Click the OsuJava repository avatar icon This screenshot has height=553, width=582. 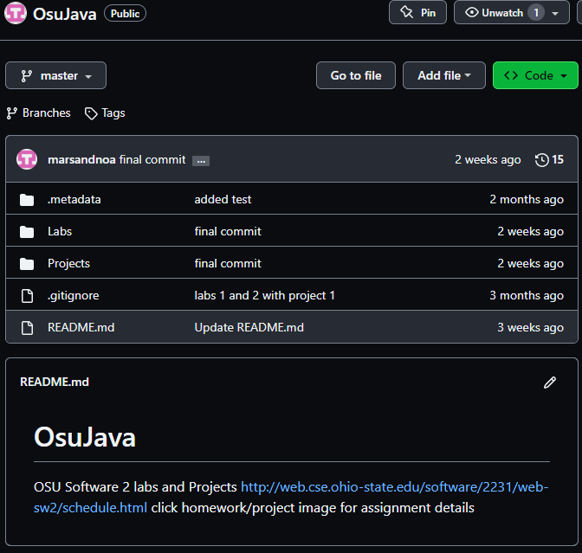tap(16, 13)
